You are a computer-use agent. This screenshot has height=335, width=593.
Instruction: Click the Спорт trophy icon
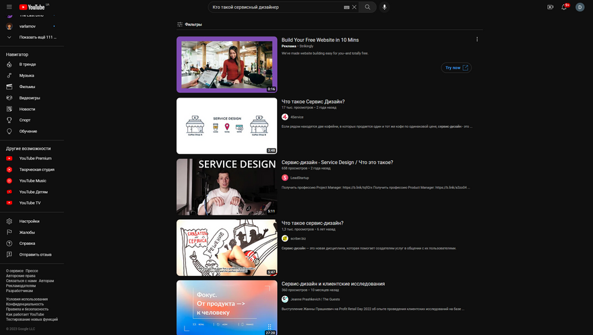(9, 120)
